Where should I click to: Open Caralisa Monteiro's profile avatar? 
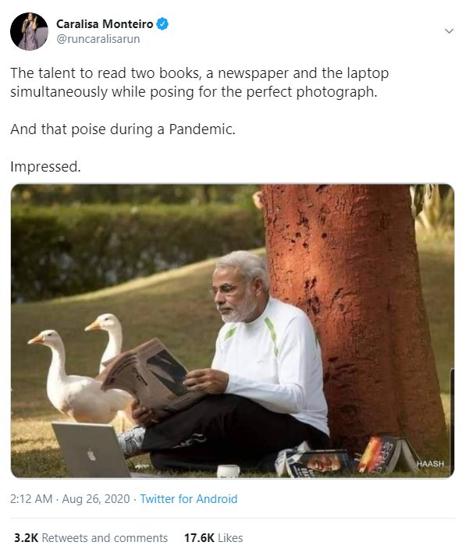[x=29, y=31]
